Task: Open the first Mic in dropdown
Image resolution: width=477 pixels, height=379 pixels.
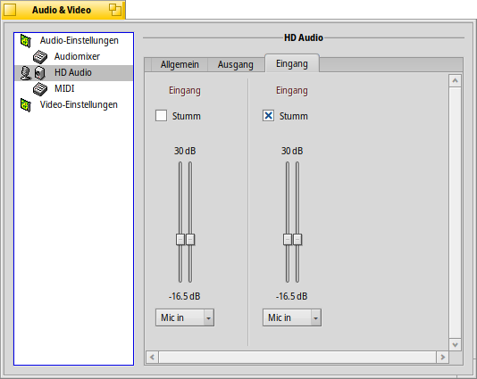Action: click(x=185, y=317)
